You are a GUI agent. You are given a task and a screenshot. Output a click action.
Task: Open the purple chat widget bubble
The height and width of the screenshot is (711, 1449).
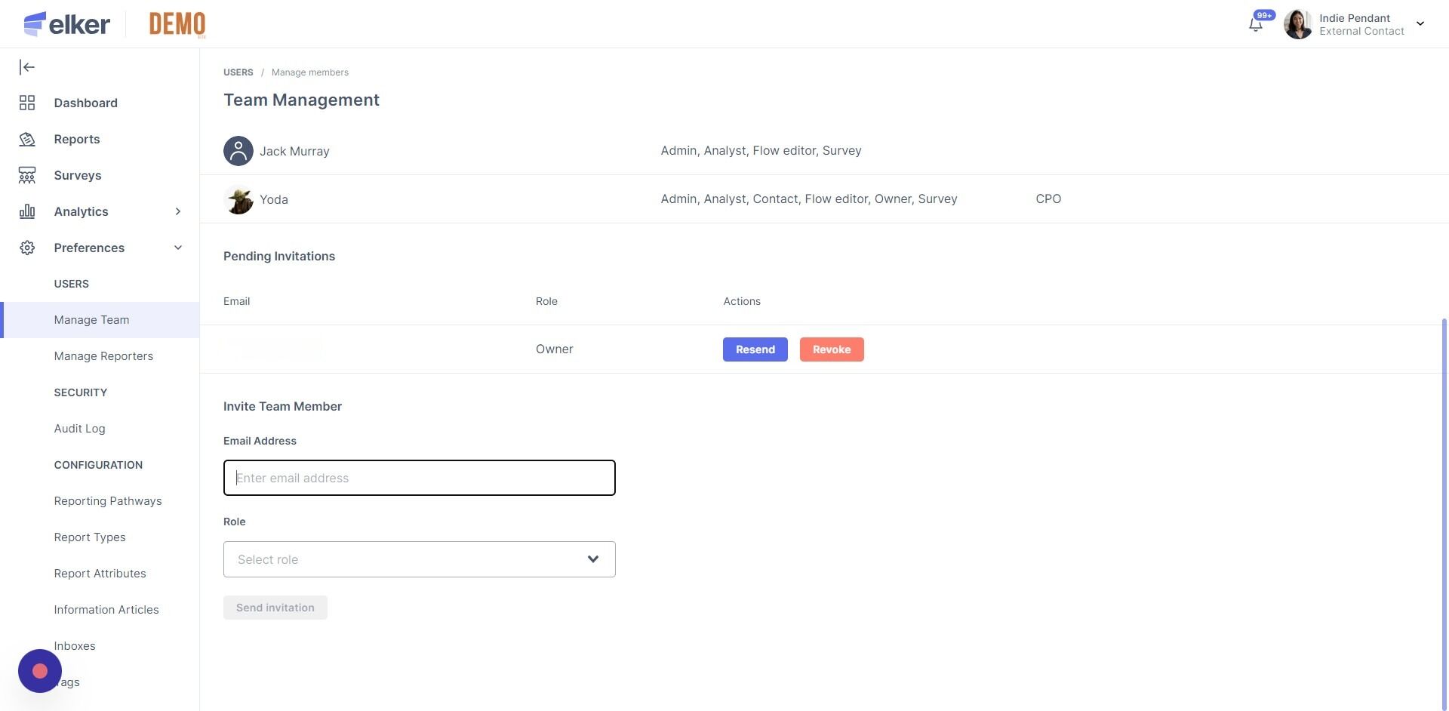coord(40,671)
